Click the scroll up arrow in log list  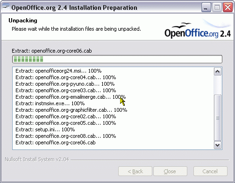pos(217,72)
